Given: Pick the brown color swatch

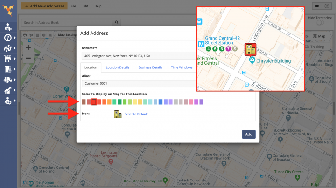Looking at the screenshot, I should (x=84, y=102).
